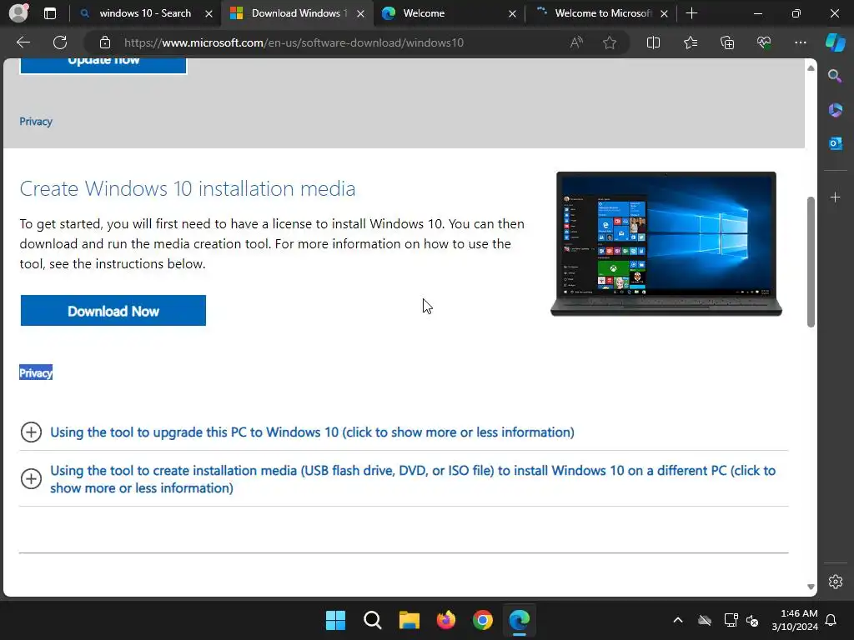Open taskbar Search
The image size is (854, 640).
pos(373,620)
